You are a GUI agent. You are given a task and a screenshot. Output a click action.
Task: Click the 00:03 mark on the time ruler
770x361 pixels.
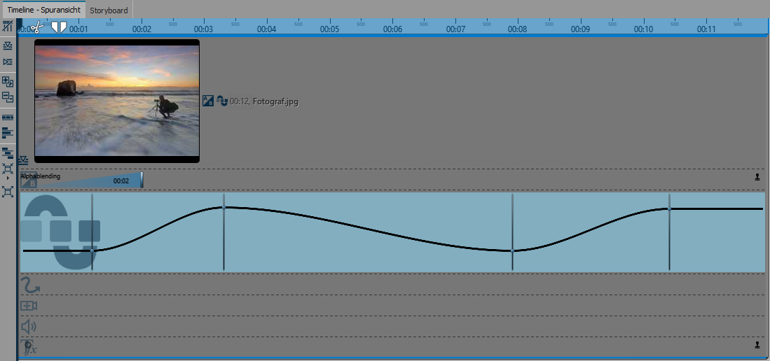(x=203, y=29)
